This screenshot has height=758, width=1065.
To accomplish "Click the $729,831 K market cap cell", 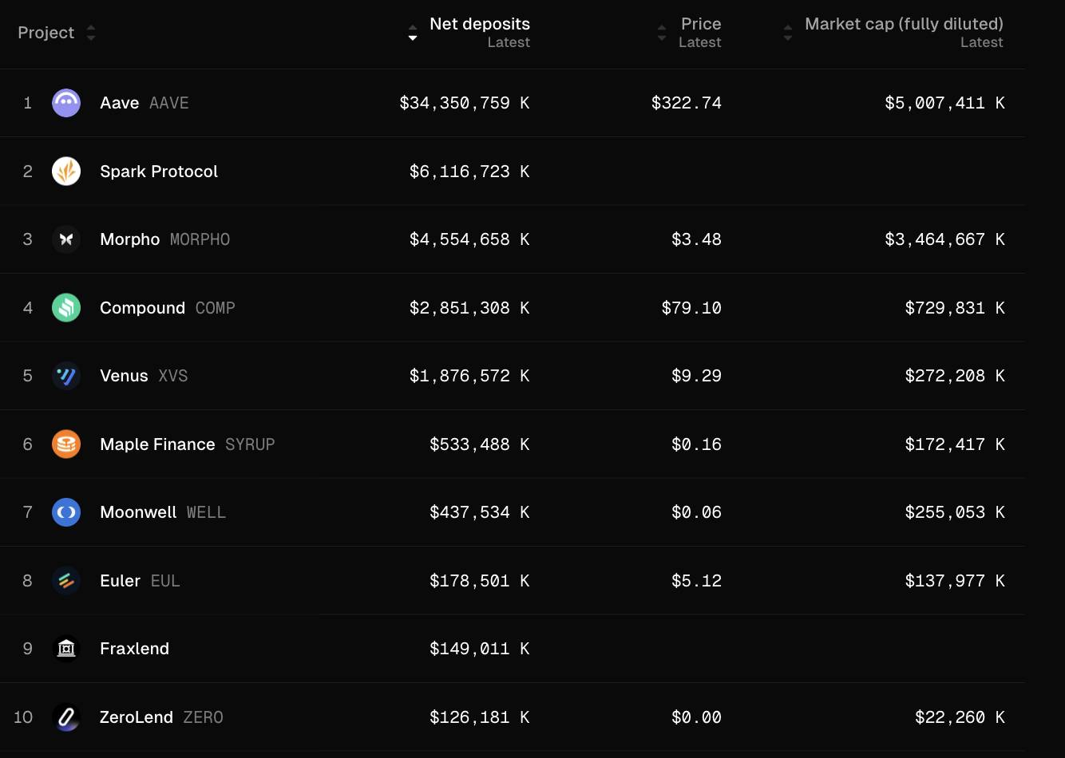I will (x=955, y=308).
